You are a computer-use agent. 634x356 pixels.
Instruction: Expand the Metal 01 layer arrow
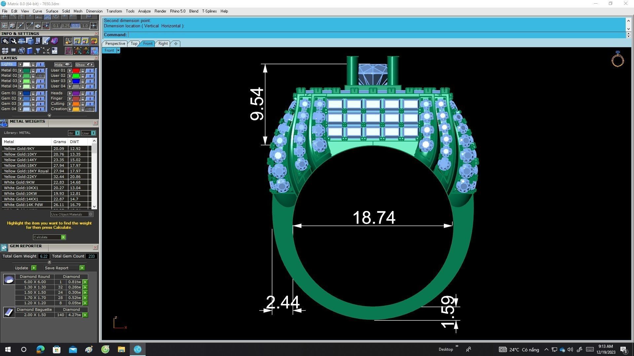20,71
